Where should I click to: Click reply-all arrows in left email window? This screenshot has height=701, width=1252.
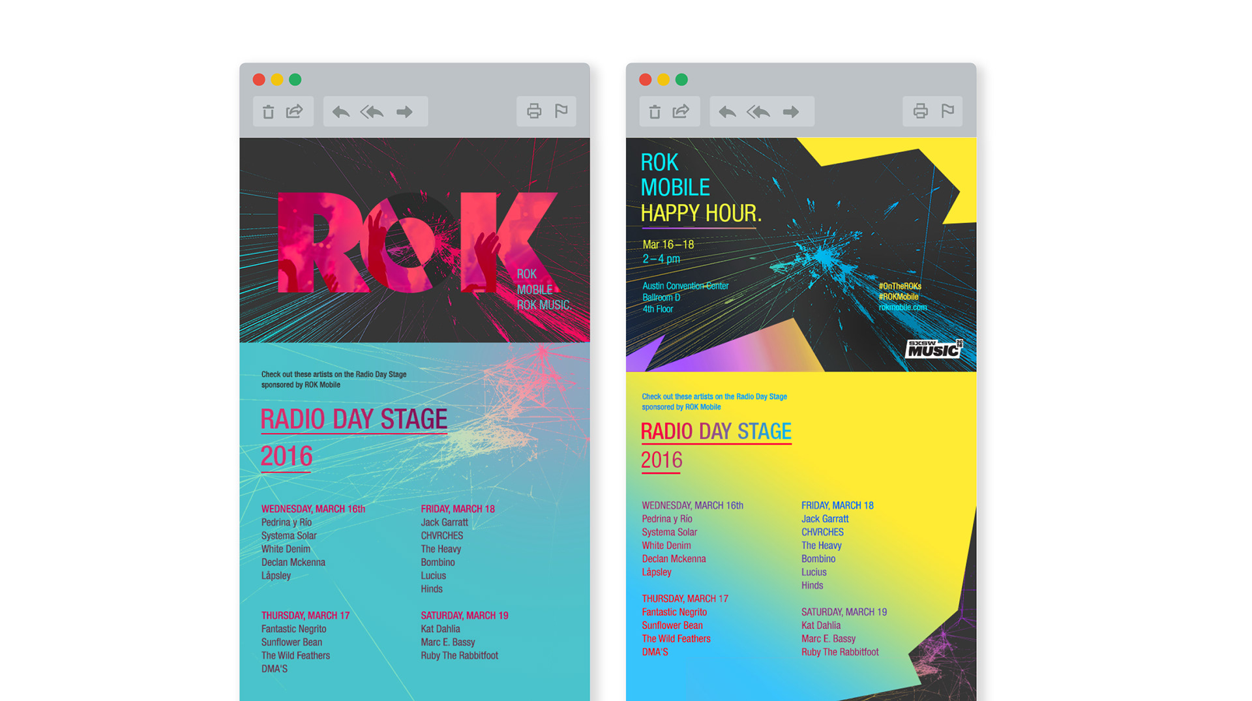pos(372,112)
